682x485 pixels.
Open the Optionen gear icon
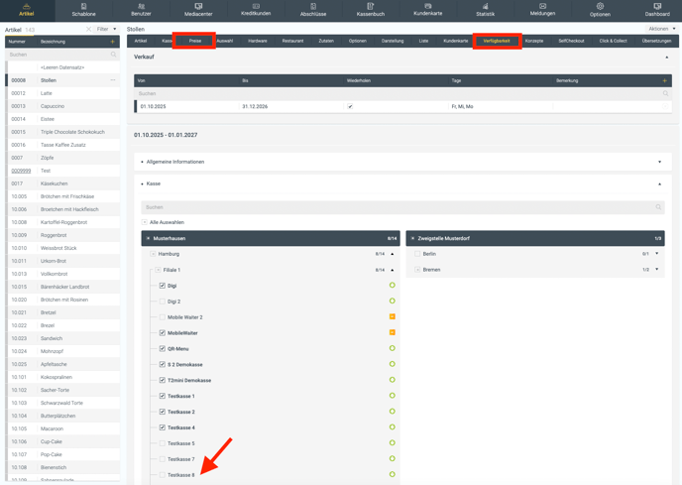click(600, 7)
